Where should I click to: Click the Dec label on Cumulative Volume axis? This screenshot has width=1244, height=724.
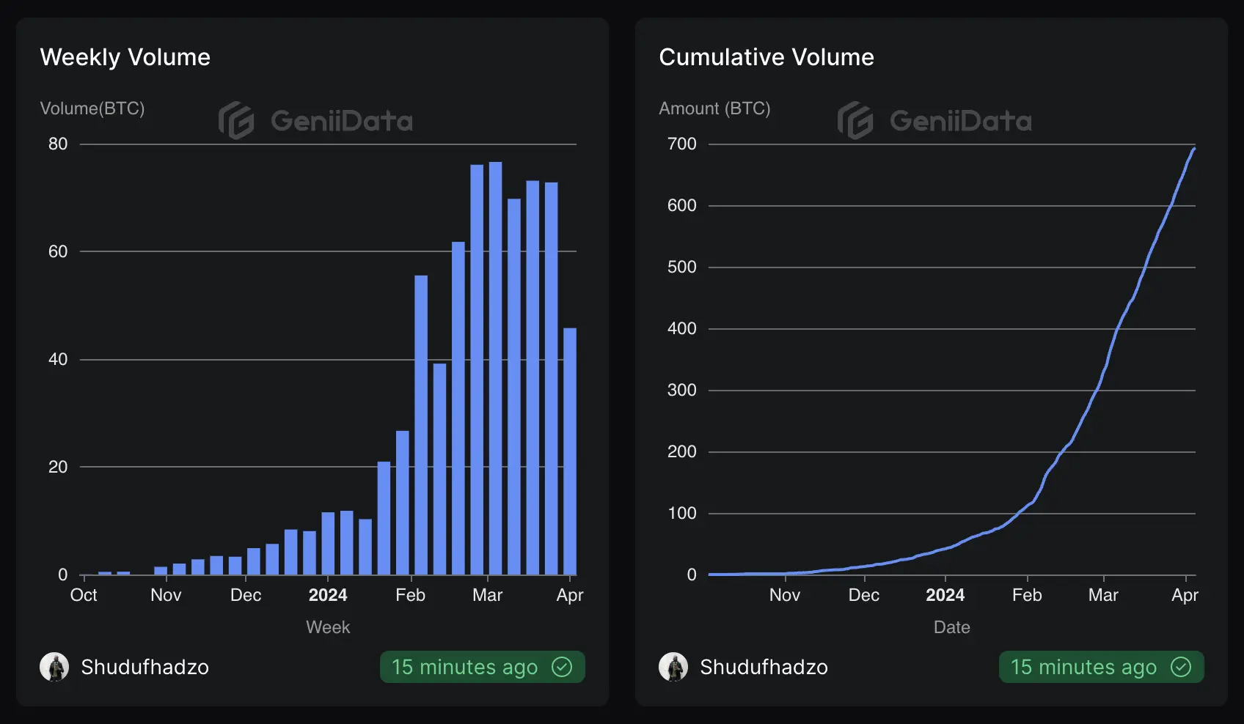(x=864, y=595)
